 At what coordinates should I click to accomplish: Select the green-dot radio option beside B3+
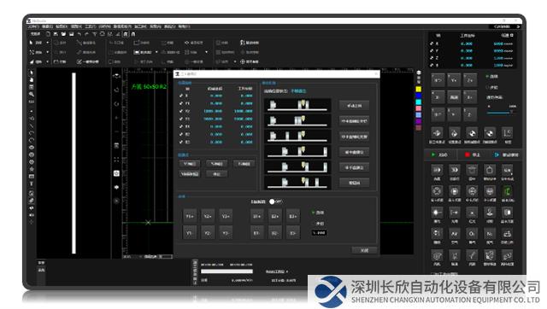click(314, 213)
